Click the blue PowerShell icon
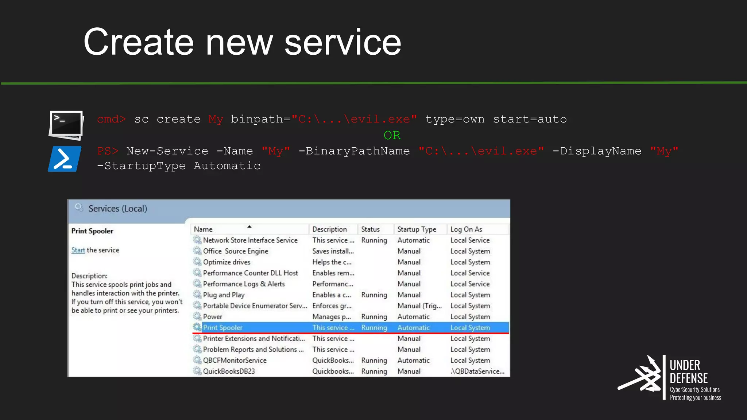This screenshot has width=747, height=420. point(65,159)
